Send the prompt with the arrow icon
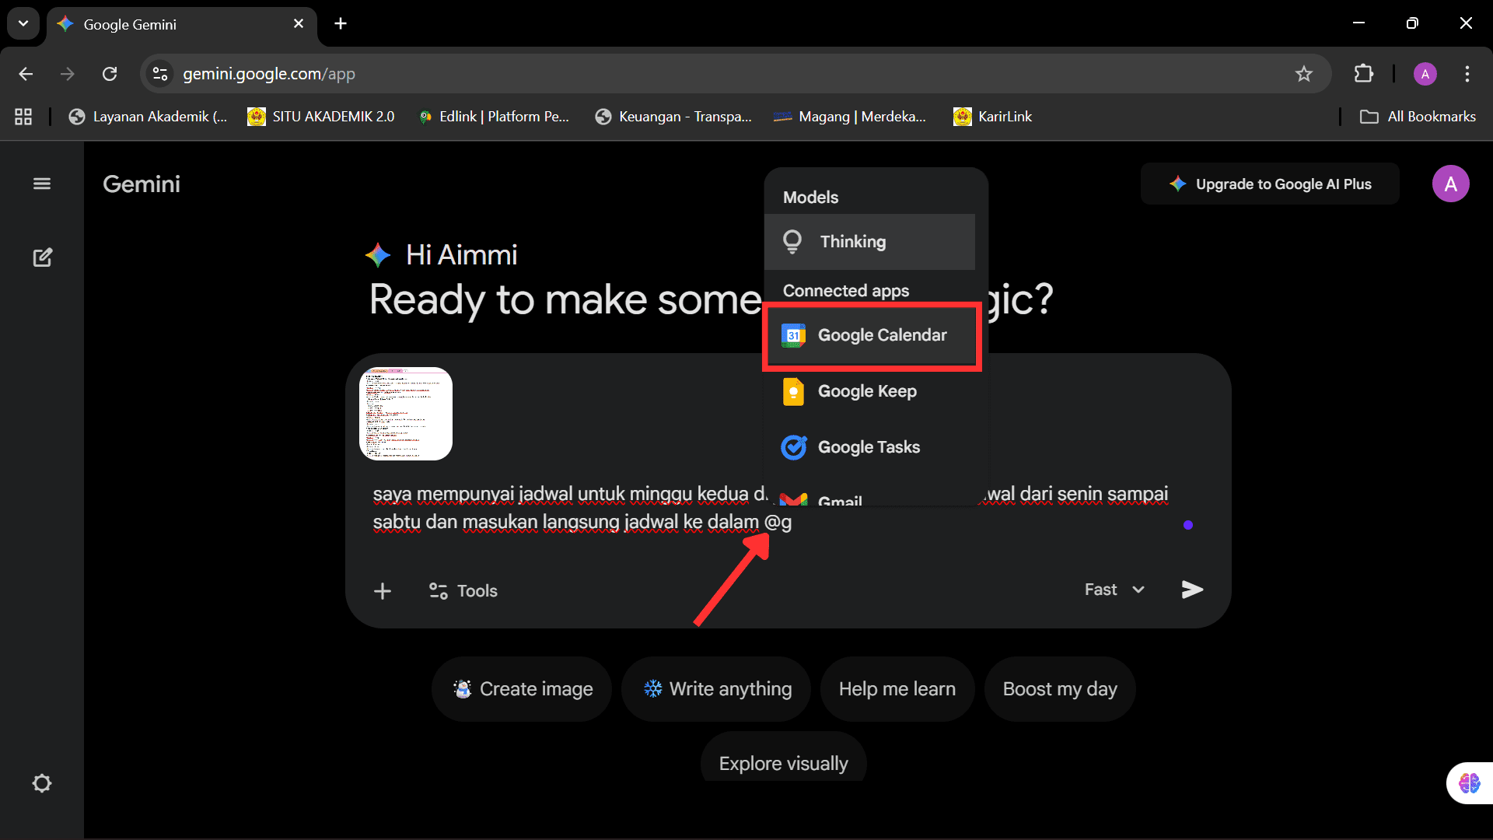Viewport: 1493px width, 840px height. click(x=1192, y=590)
